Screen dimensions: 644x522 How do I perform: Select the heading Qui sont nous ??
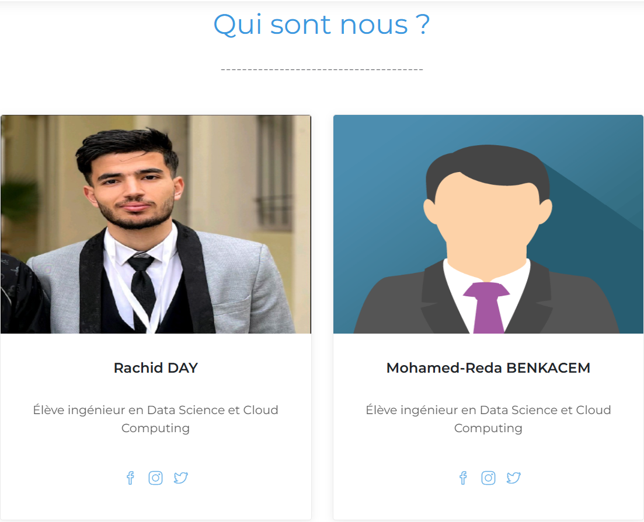pos(322,24)
